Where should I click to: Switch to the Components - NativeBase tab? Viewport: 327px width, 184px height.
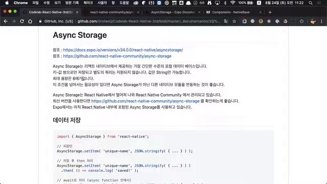(x=230, y=12)
